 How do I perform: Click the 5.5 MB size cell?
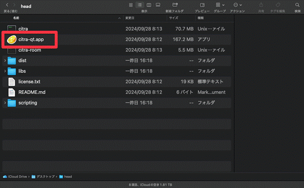click(x=186, y=50)
